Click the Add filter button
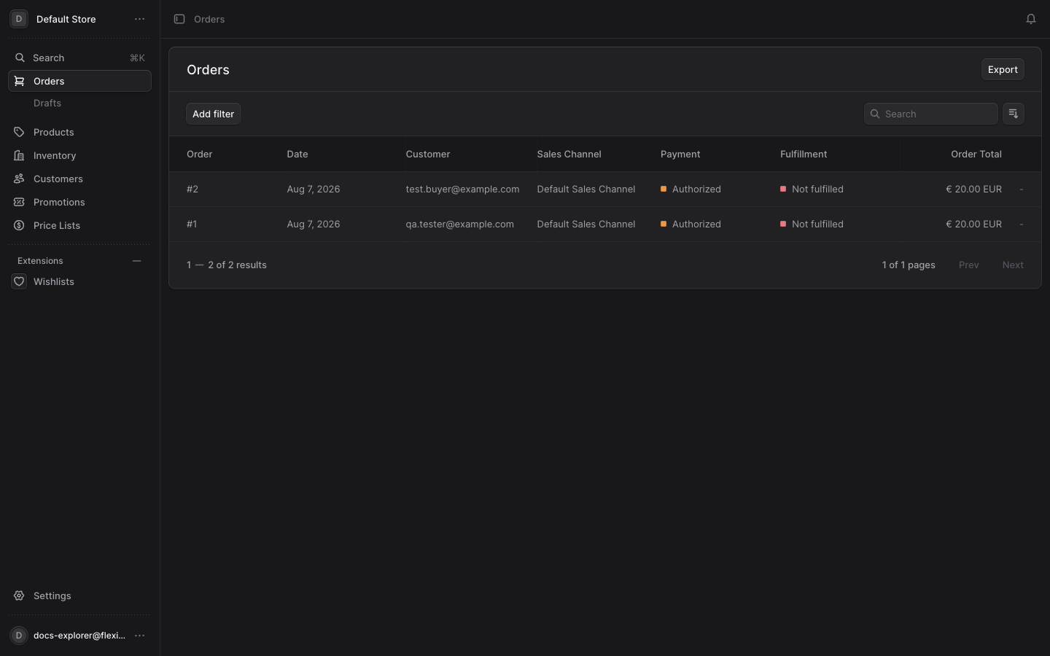Screen dimensions: 1050x656 (x=213, y=114)
